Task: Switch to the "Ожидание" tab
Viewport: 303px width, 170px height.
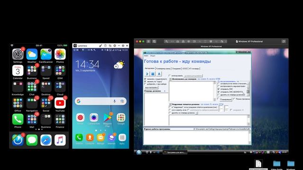Action: (176, 68)
